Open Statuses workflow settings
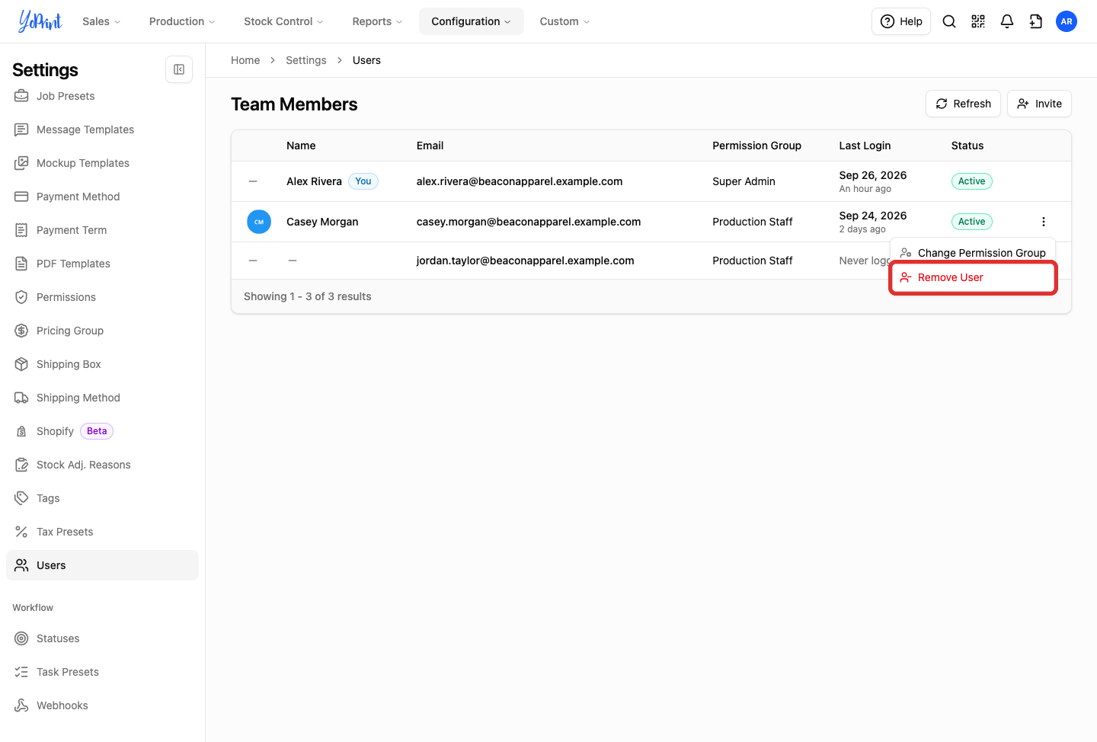 click(102, 638)
